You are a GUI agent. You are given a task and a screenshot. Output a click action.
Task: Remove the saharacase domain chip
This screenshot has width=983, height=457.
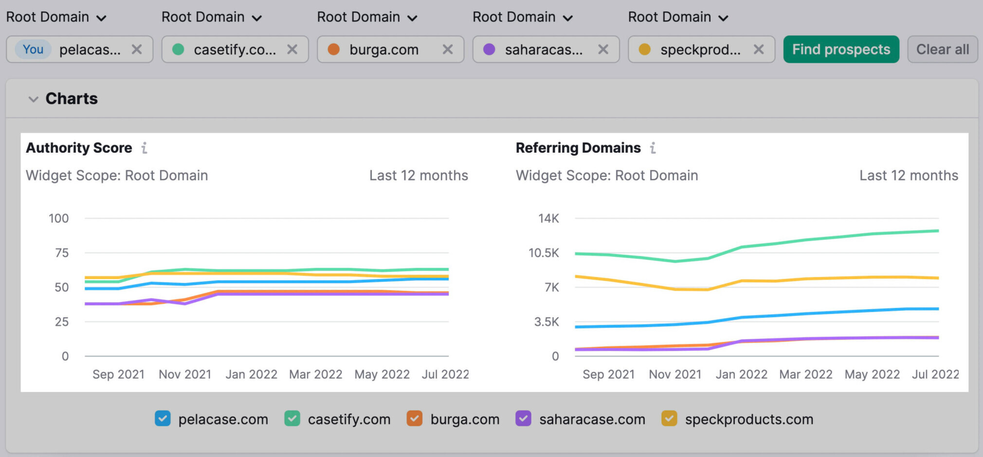(x=603, y=50)
